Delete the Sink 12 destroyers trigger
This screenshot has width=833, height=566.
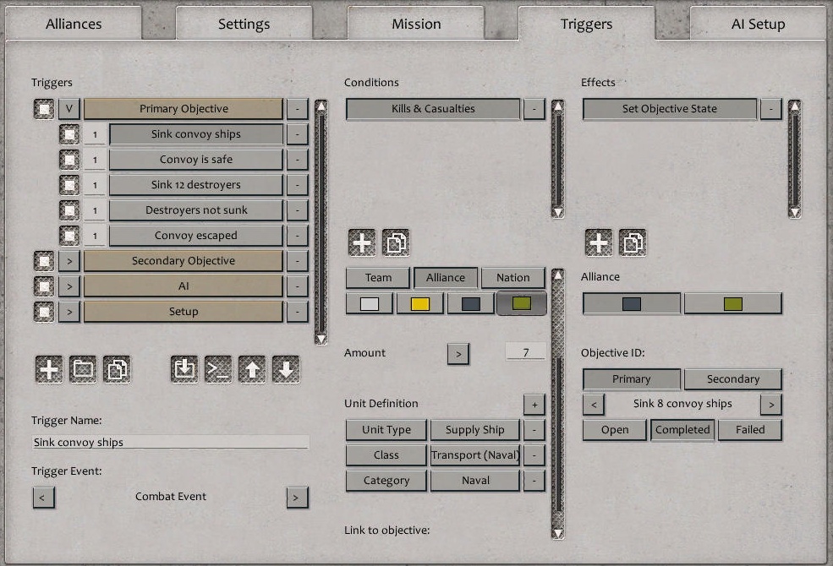coord(298,185)
